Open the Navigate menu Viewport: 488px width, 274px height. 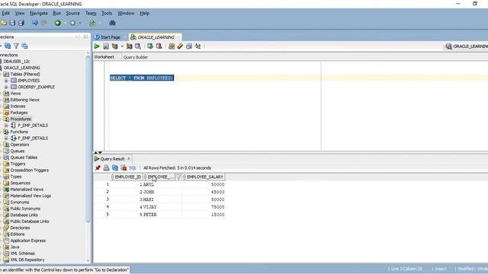[39, 13]
